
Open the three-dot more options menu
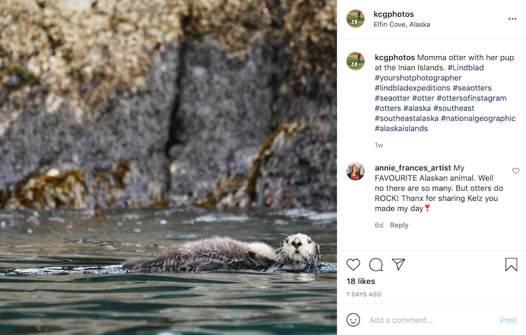click(x=512, y=19)
